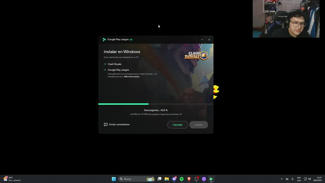Open File Explorer from the taskbar

pyautogui.click(x=167, y=179)
